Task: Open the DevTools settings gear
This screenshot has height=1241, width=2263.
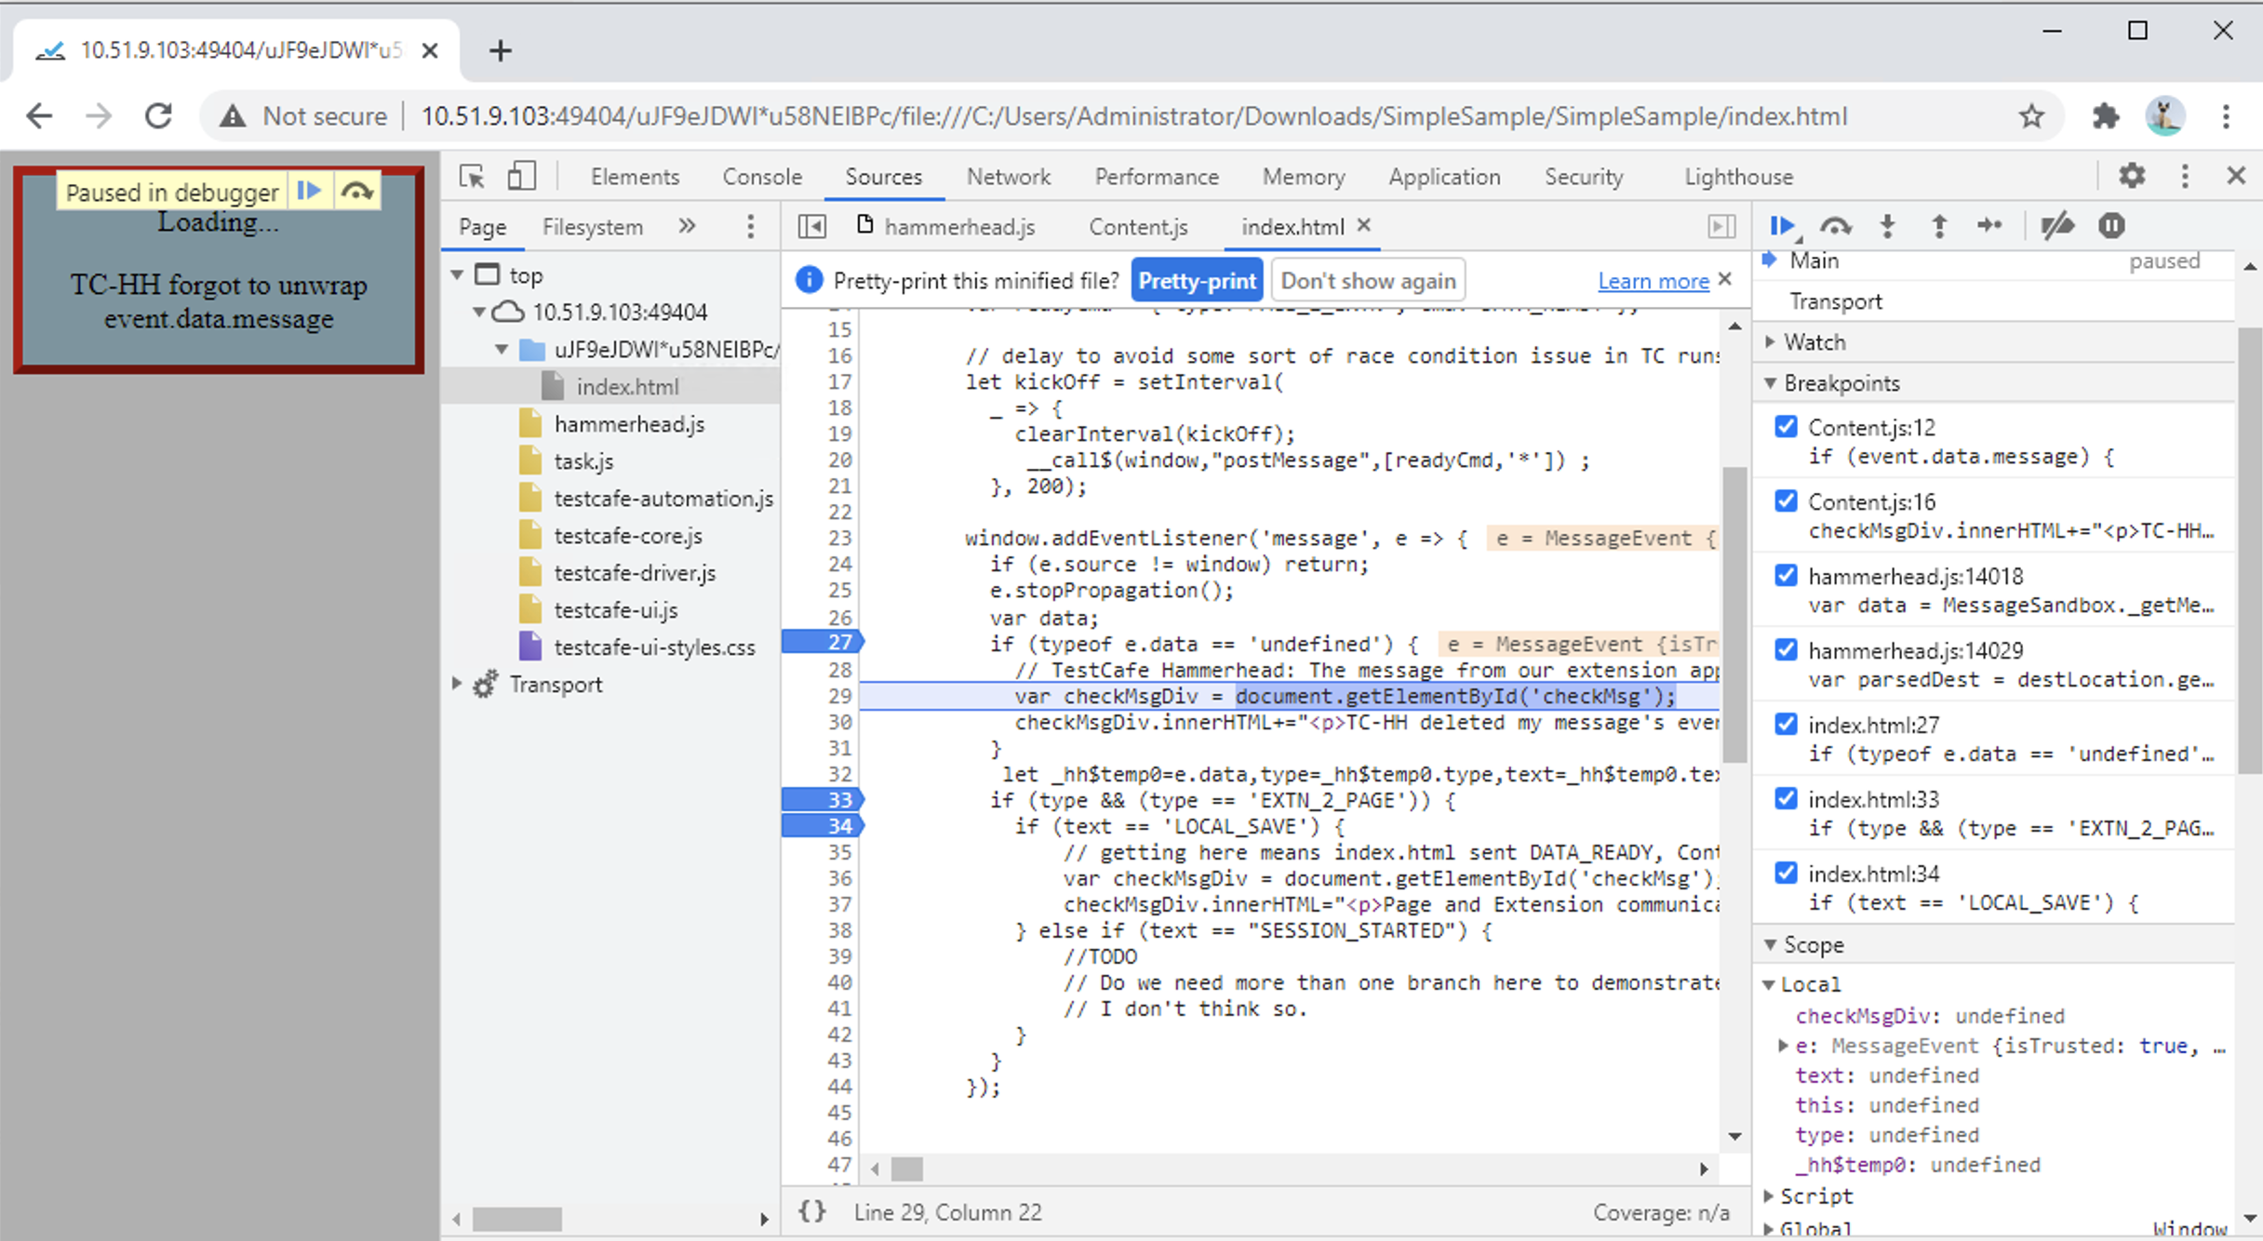Action: point(2132,176)
